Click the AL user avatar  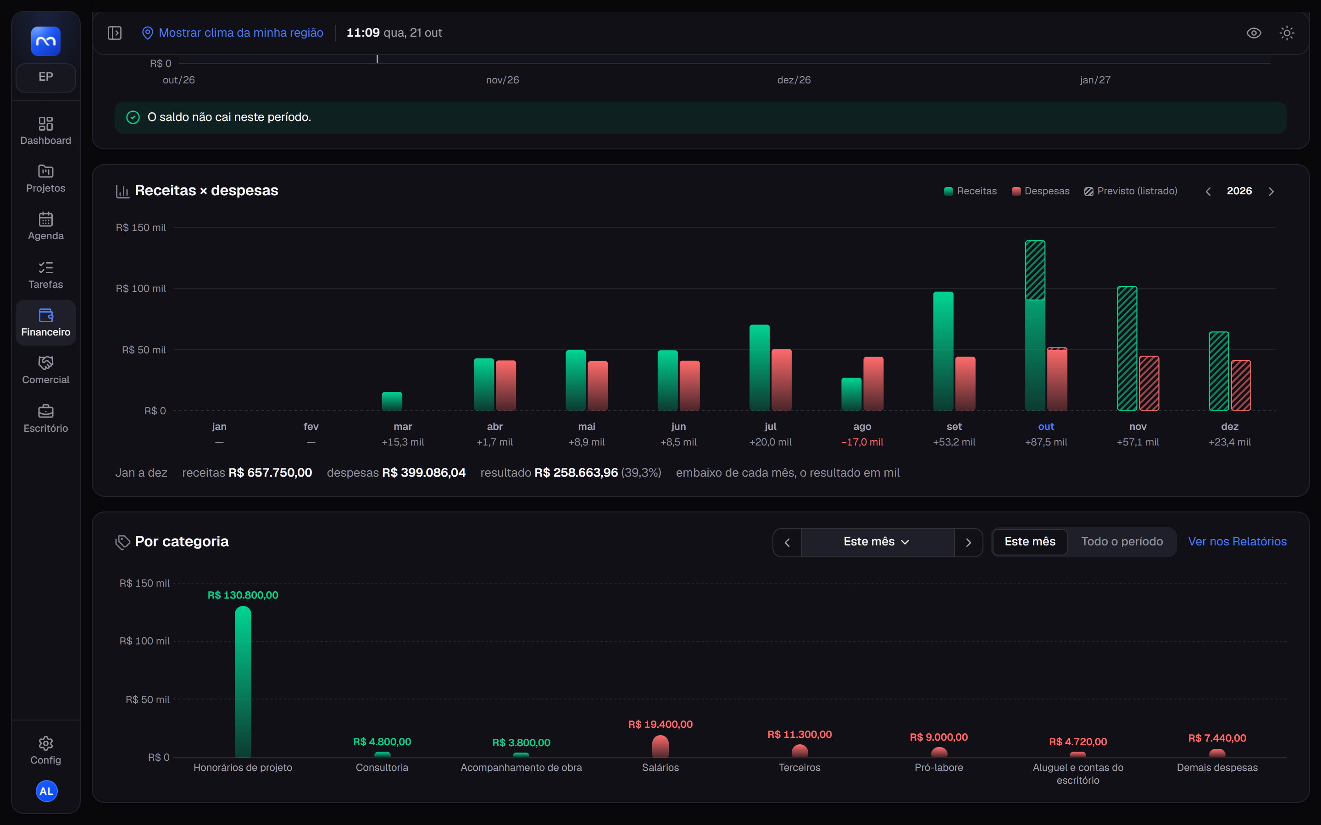click(46, 791)
